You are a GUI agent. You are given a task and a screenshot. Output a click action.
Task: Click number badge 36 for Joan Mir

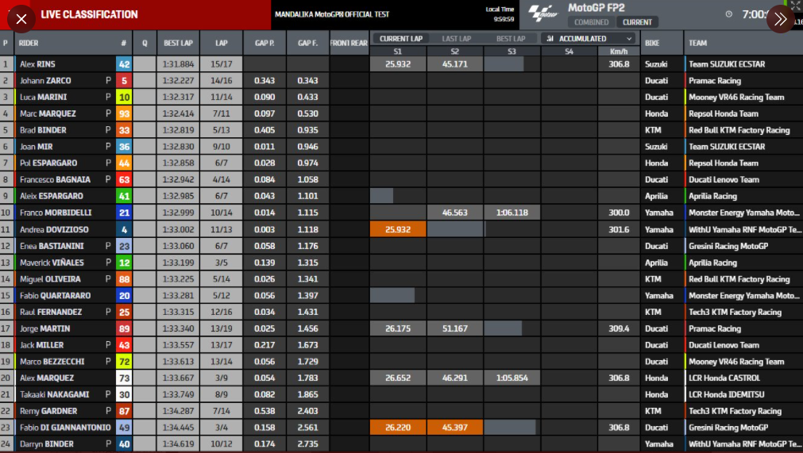(124, 146)
